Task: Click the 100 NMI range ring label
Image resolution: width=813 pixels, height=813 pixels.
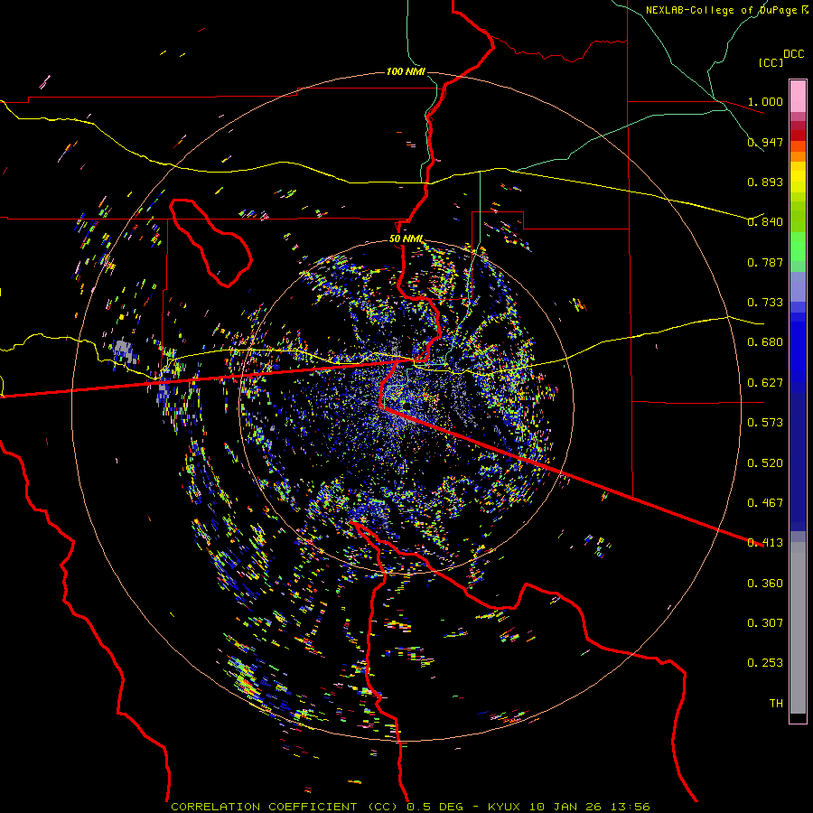Action: pyautogui.click(x=406, y=71)
